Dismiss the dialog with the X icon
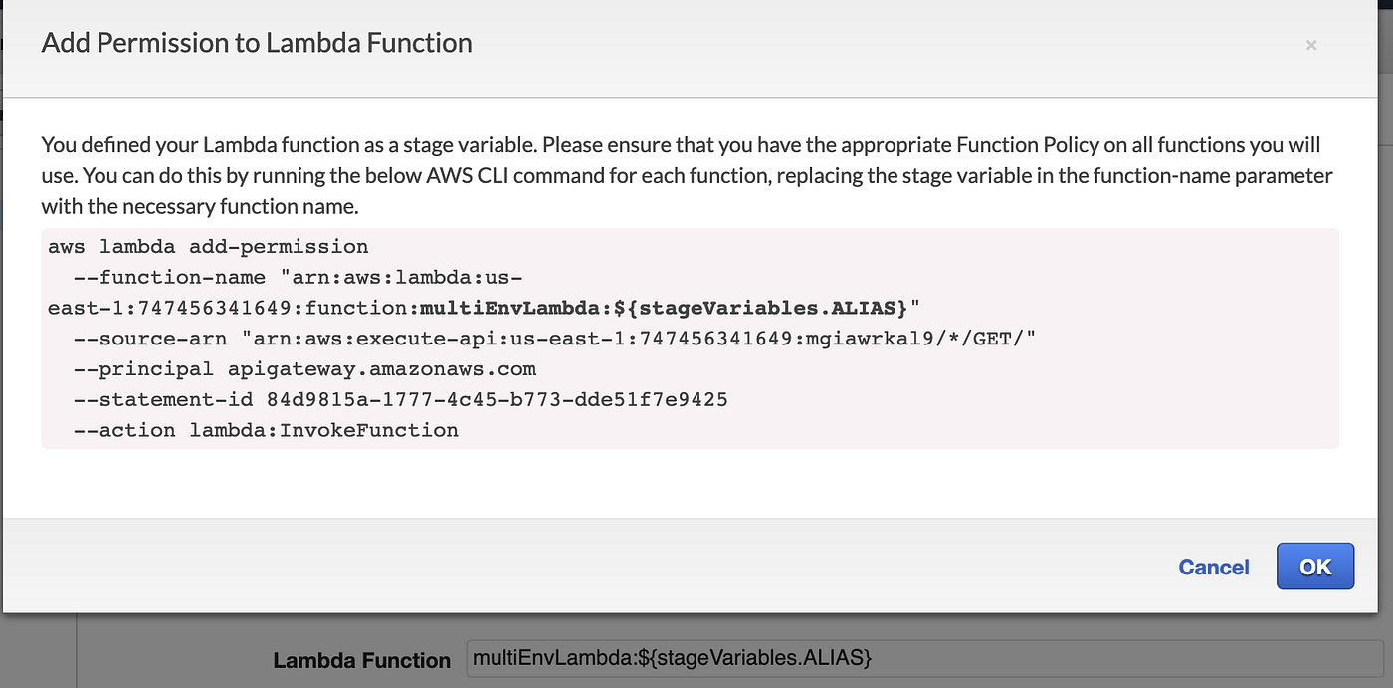This screenshot has width=1393, height=688. click(1310, 44)
